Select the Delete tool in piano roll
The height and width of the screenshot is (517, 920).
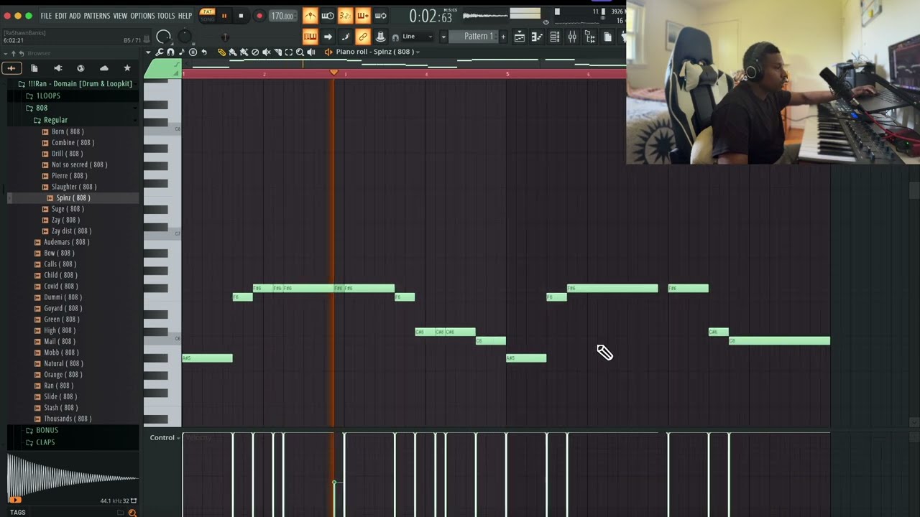click(x=255, y=52)
